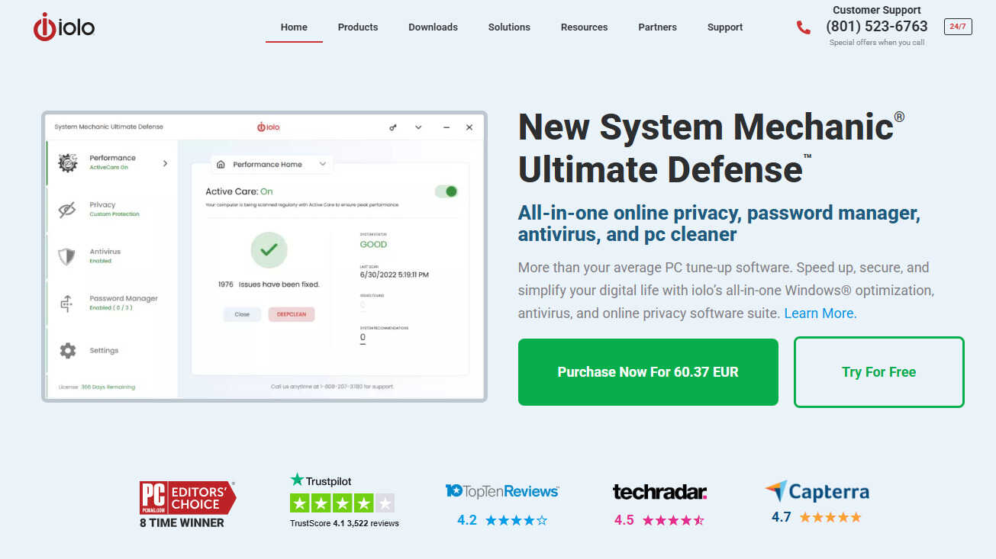Click the Capterra logo
The height and width of the screenshot is (559, 996).
(x=817, y=492)
